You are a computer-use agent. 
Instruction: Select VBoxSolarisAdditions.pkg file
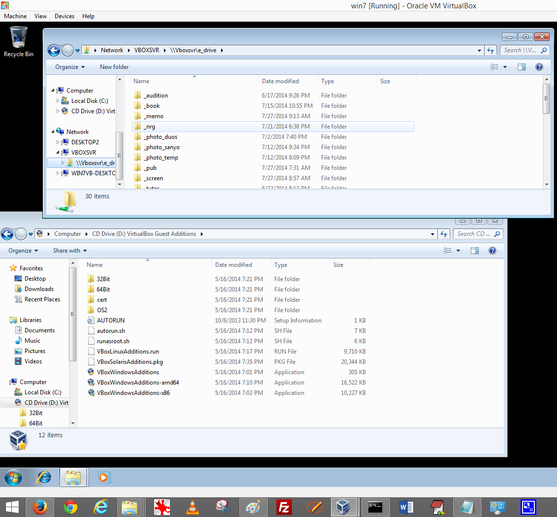tap(130, 362)
